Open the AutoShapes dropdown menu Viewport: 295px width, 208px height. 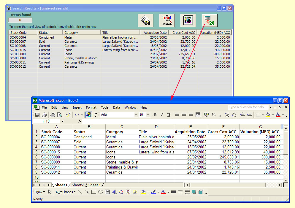point(65,192)
